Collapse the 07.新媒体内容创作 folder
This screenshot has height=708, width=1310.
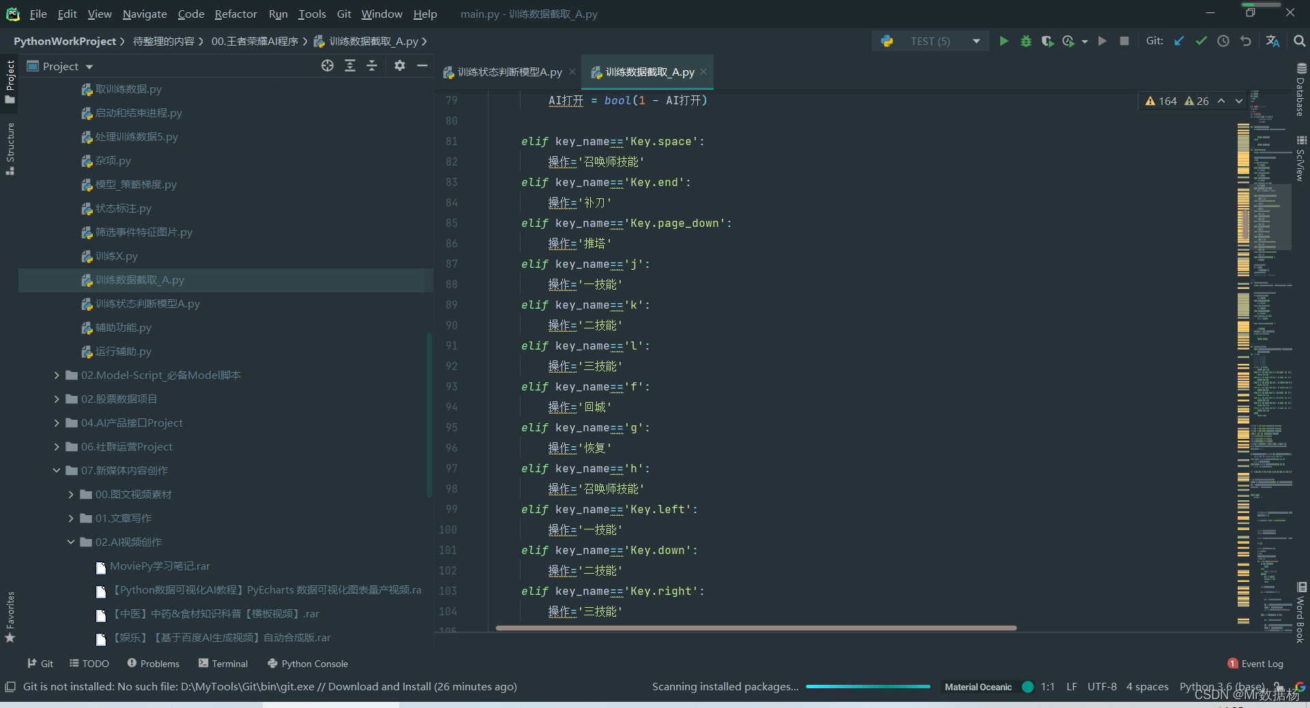pos(57,470)
